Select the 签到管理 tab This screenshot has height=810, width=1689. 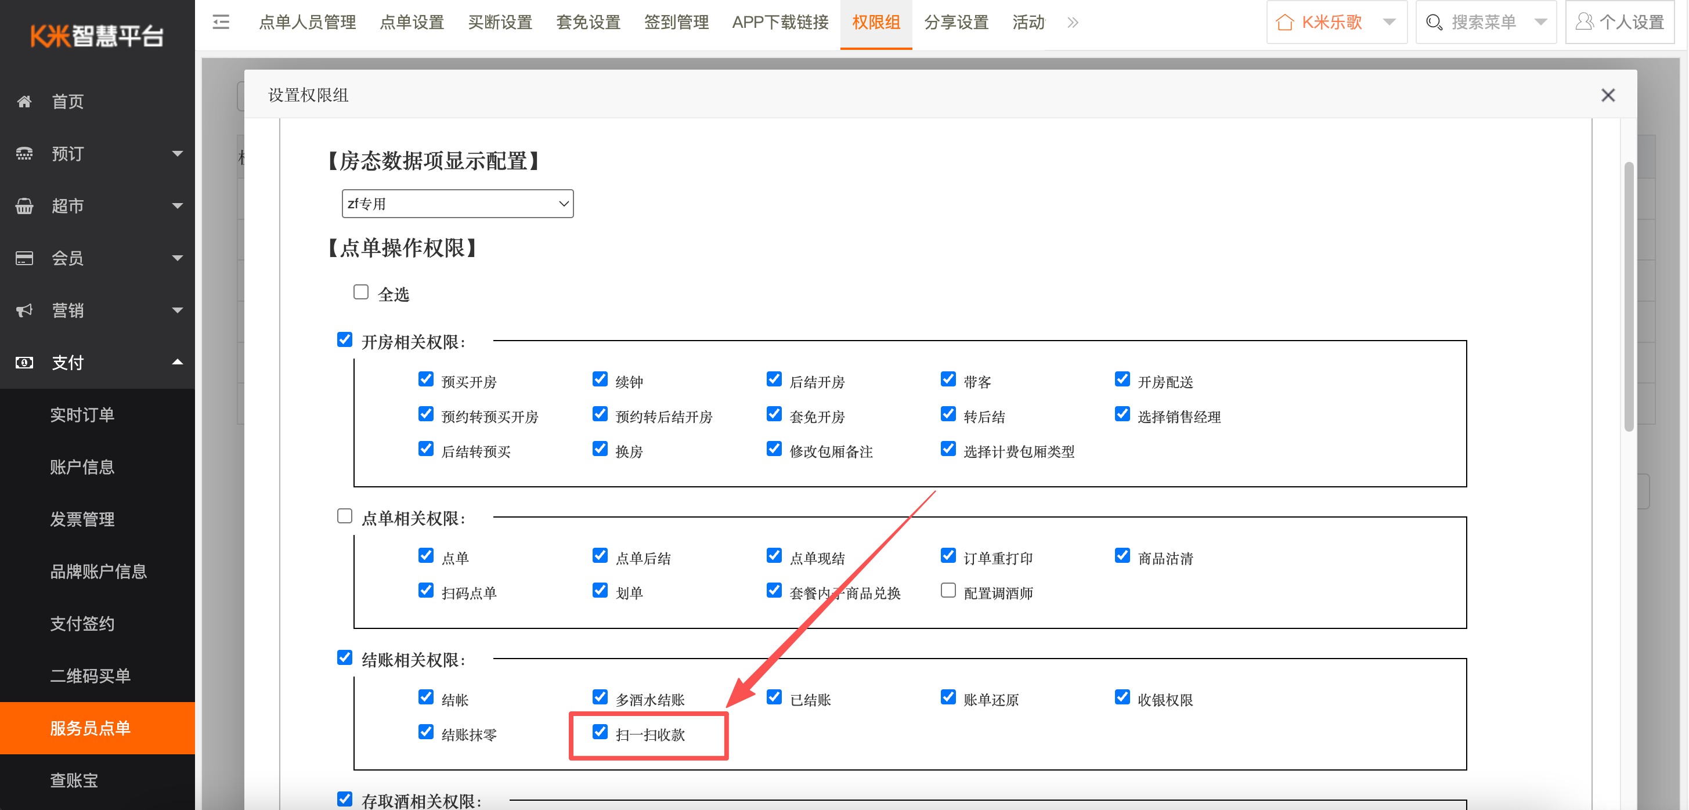pos(676,23)
